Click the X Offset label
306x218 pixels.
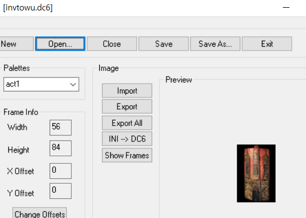(x=20, y=171)
